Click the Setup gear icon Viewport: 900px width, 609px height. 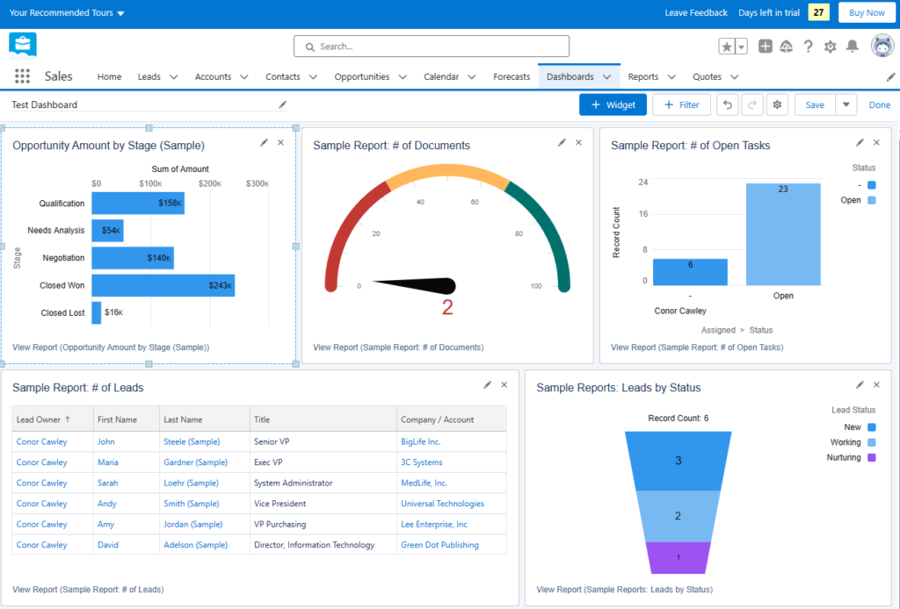pyautogui.click(x=830, y=46)
